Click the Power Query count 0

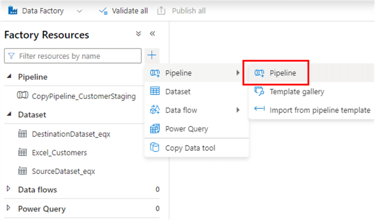(157, 208)
